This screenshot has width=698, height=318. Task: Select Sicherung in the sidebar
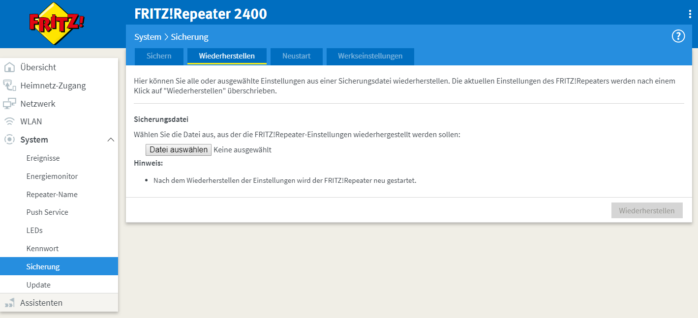59,266
